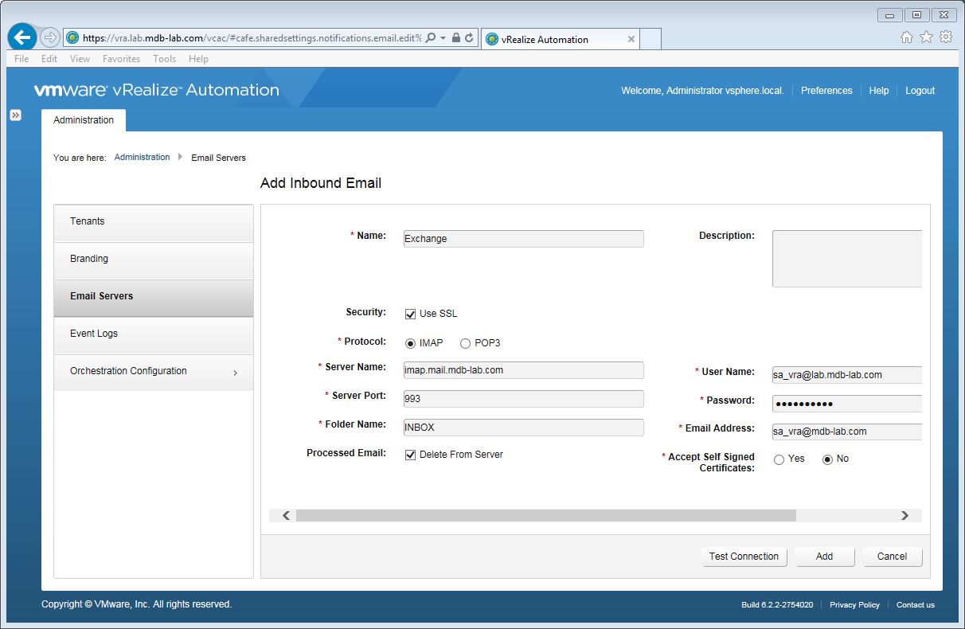Close the vRealize Automation browser tab

point(631,39)
